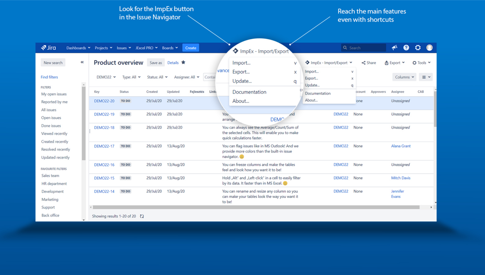
Task: Start a New search
Action: (x=53, y=63)
